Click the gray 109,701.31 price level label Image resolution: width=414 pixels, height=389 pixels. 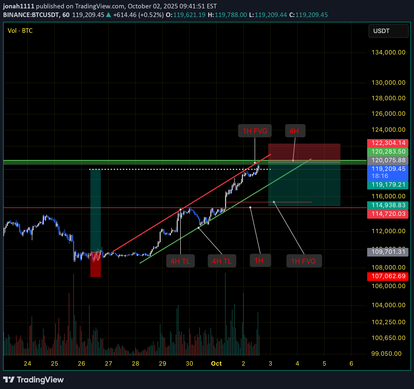pos(388,252)
